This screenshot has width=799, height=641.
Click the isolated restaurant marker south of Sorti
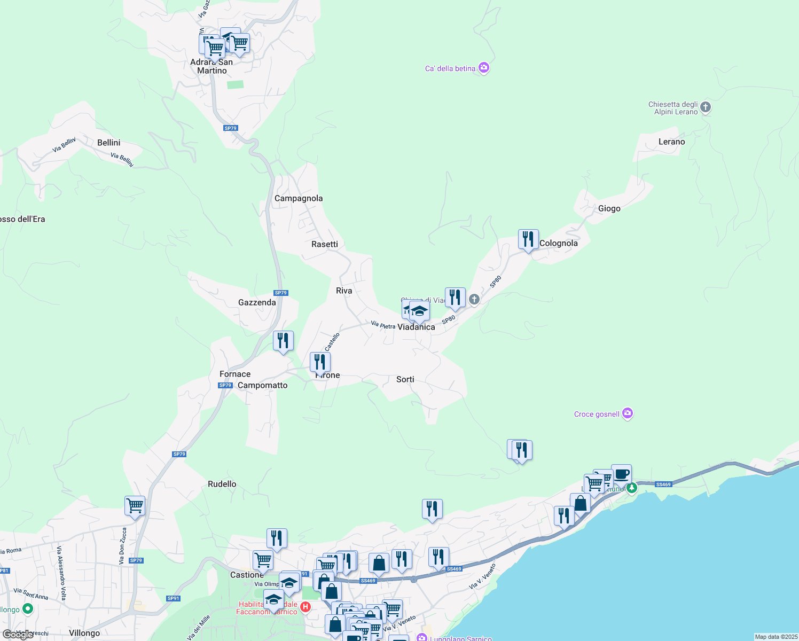point(432,510)
